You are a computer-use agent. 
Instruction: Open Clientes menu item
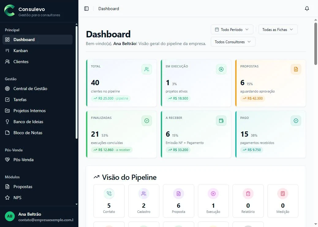[37, 62]
